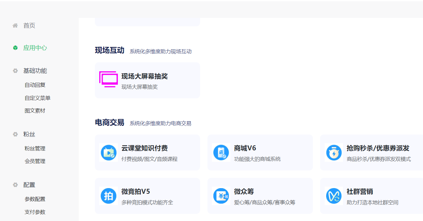
Task: Navigate to 图文素材
Action: [34, 110]
